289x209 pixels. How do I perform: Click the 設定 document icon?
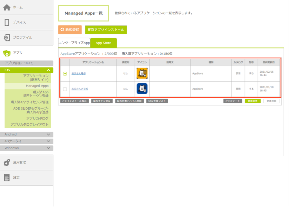[x=7, y=178]
